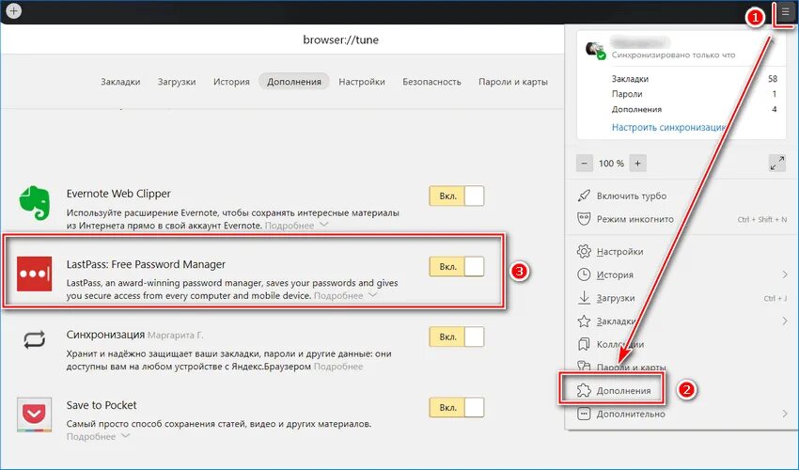Image resolution: width=799 pixels, height=470 pixels.
Task: Expand Дополнительно submenu arrow
Action: click(785, 414)
